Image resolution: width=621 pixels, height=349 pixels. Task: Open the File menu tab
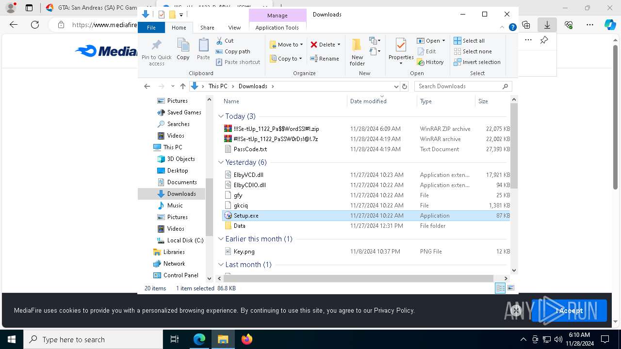coord(151,28)
